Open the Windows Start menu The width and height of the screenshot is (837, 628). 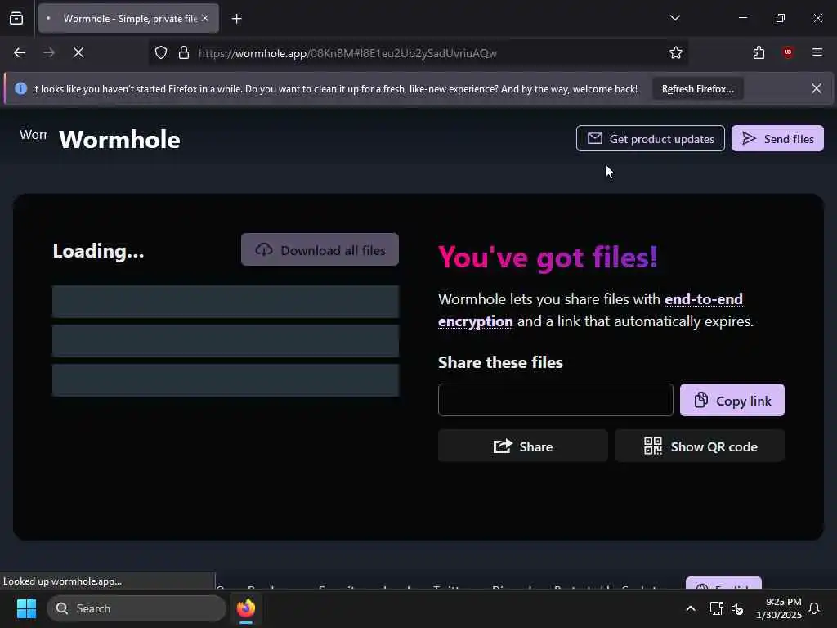[26, 608]
